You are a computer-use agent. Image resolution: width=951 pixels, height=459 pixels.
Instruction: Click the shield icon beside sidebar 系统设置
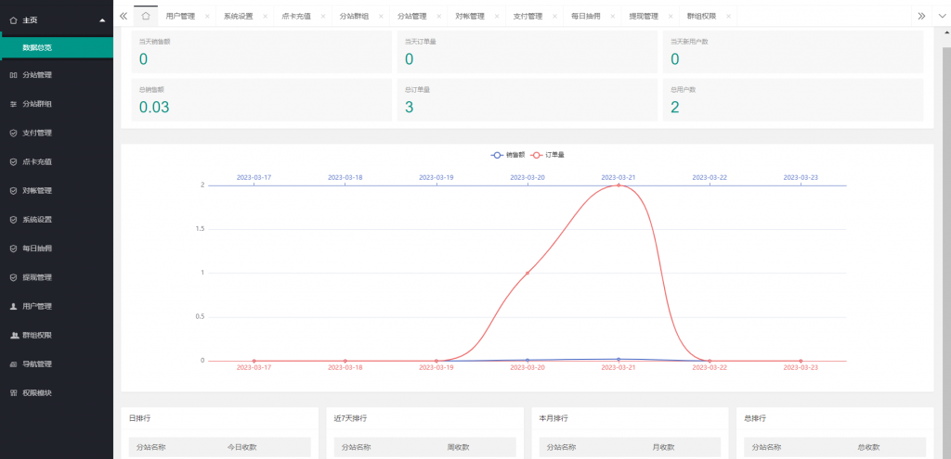click(x=13, y=220)
